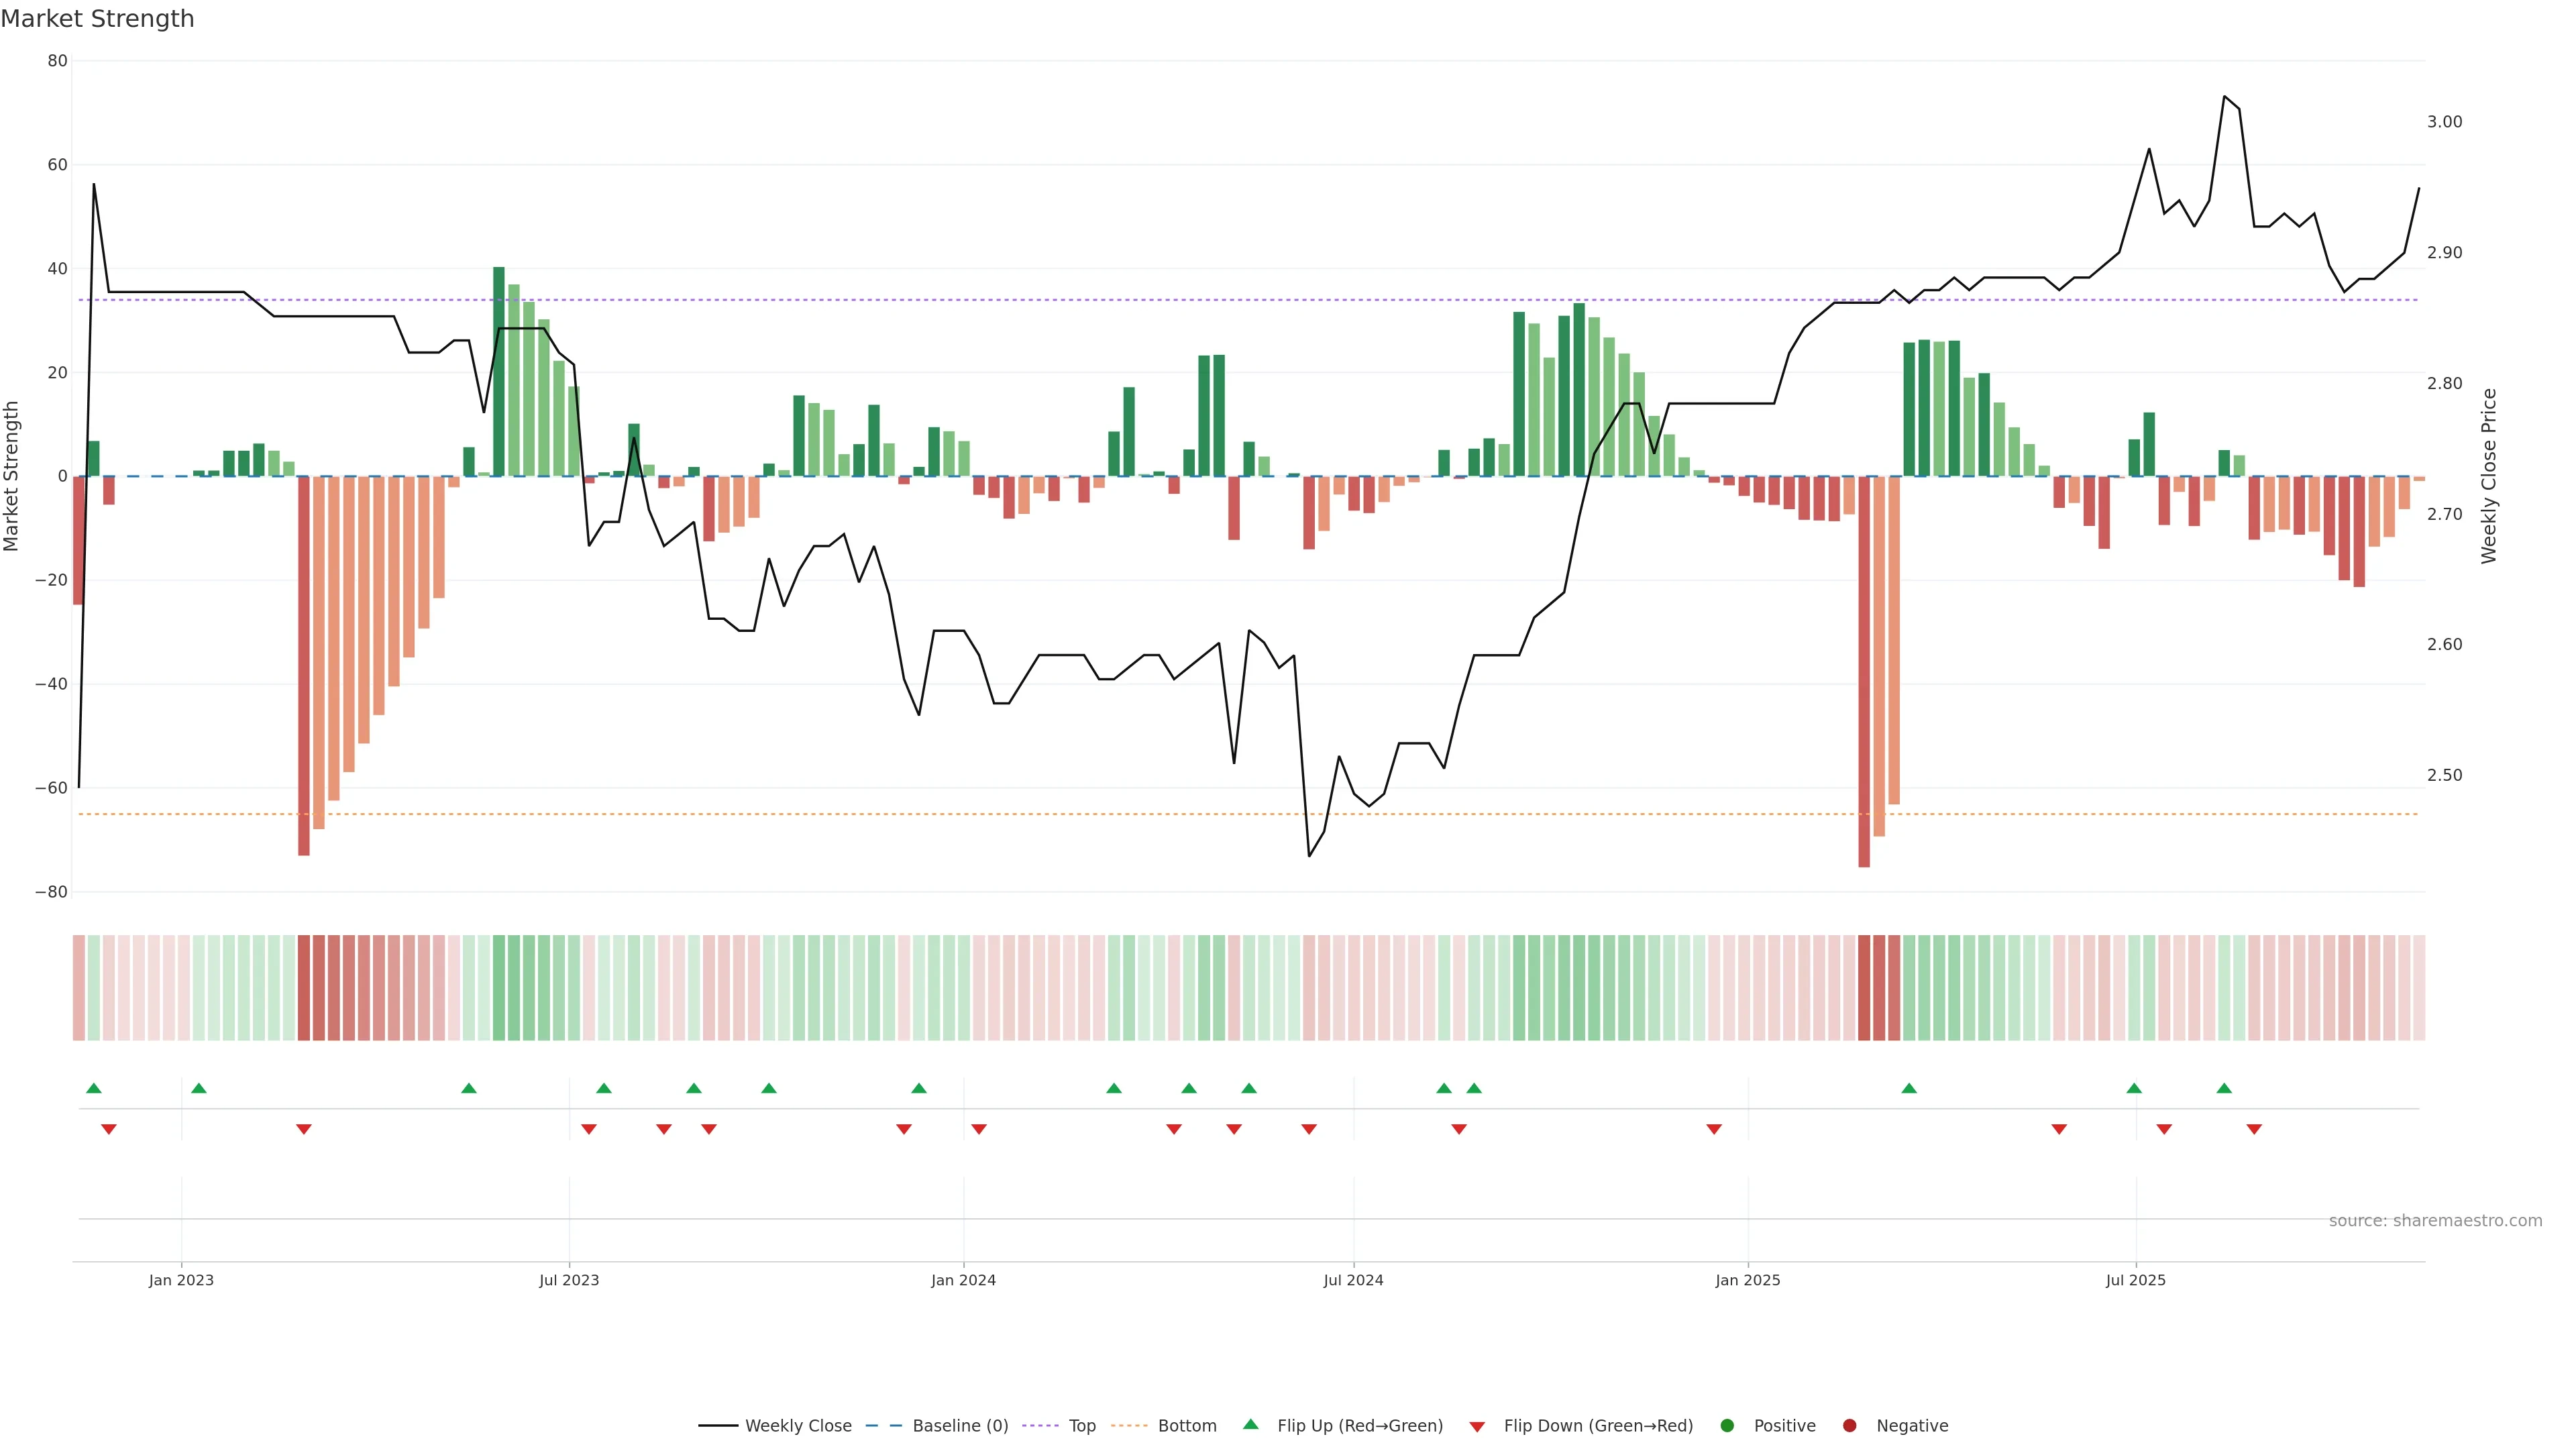The image size is (2576, 1449).
Task: Click the last red flip-down marker
Action: tap(2254, 1129)
